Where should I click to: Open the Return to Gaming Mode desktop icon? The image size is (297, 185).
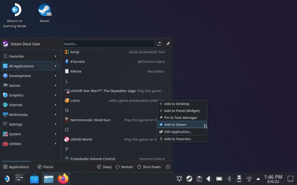point(15,15)
